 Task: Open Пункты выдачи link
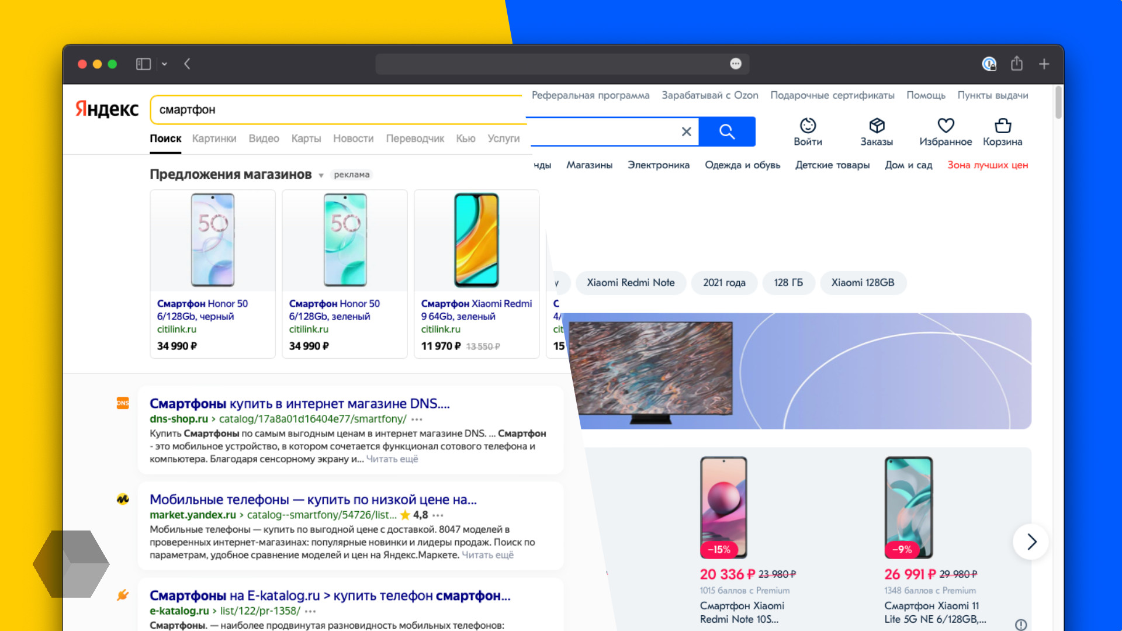(993, 95)
